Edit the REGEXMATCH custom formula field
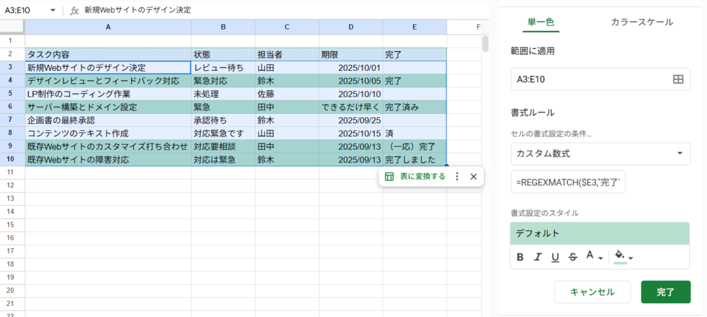The image size is (707, 317). (568, 183)
